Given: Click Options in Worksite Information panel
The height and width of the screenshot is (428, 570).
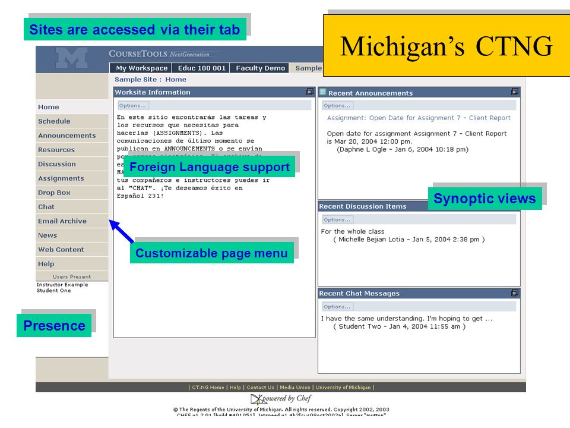Looking at the screenshot, I should (x=132, y=106).
